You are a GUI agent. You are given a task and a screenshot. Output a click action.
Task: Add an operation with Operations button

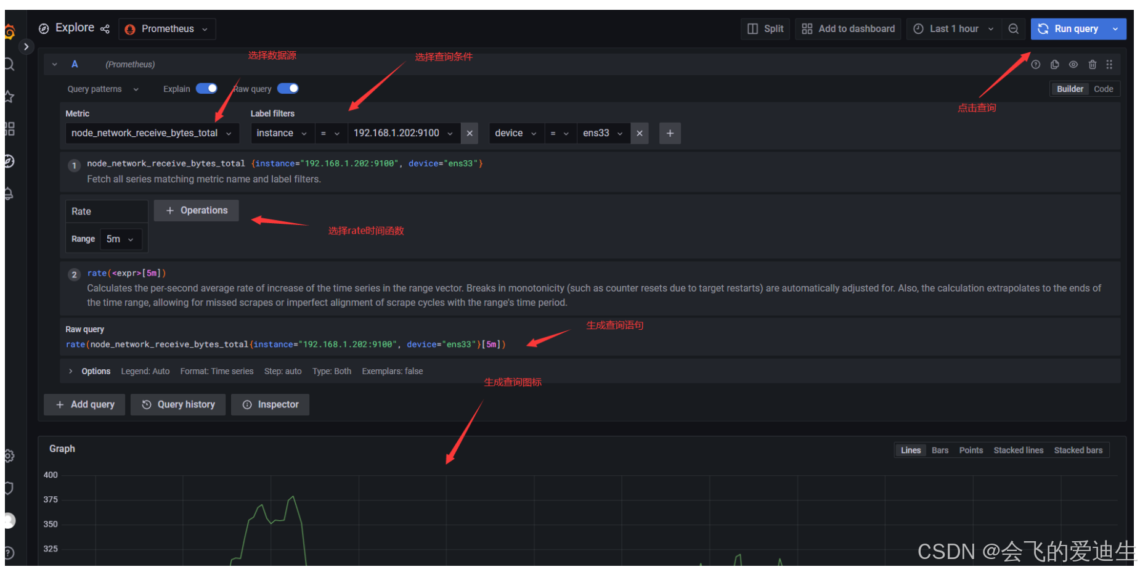[x=197, y=210]
